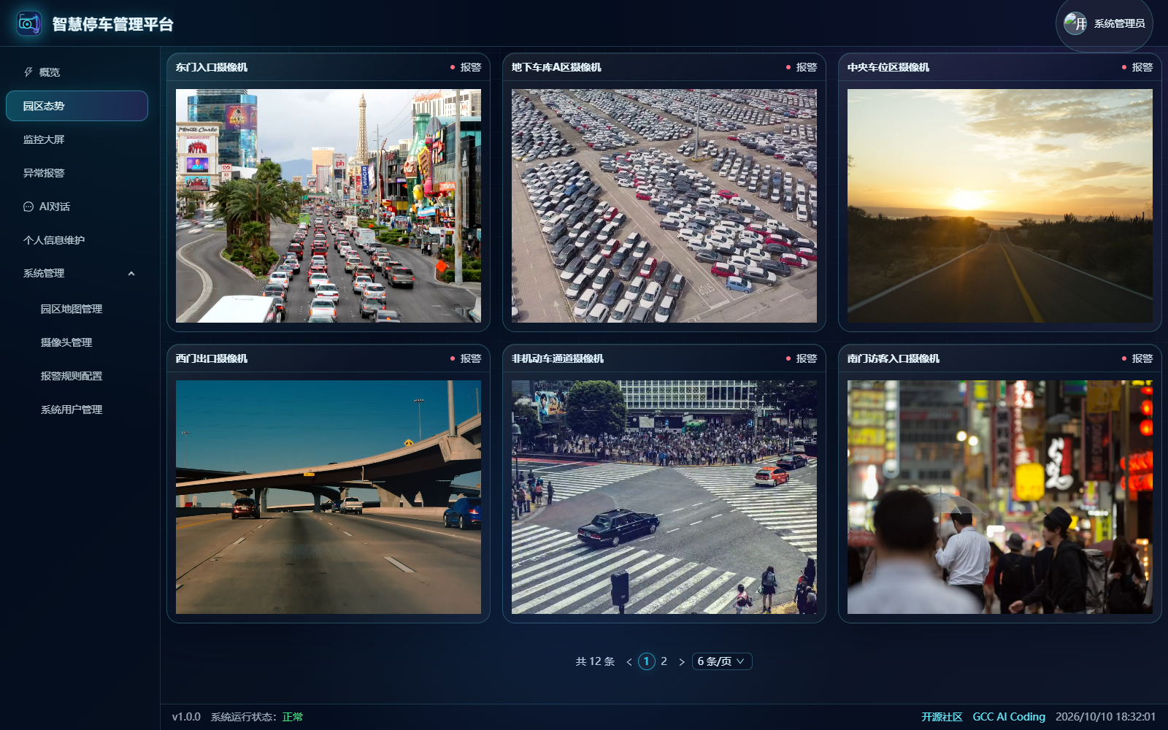Go to page 2 in pagination

click(x=664, y=661)
